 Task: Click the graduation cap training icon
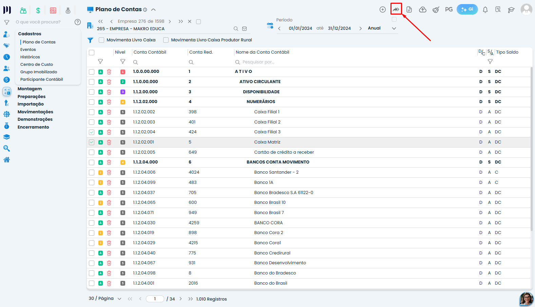click(511, 9)
